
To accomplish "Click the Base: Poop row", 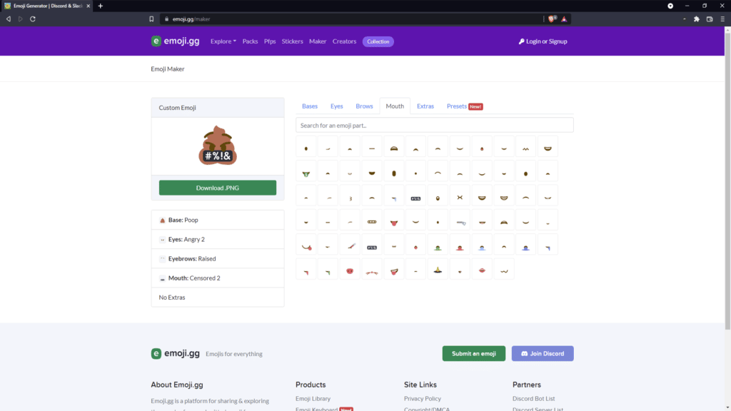I will pos(218,220).
